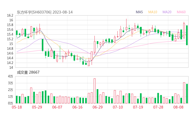Click the 1万 volume axis label
Viewport: 191px width, 113px height.
11,97
